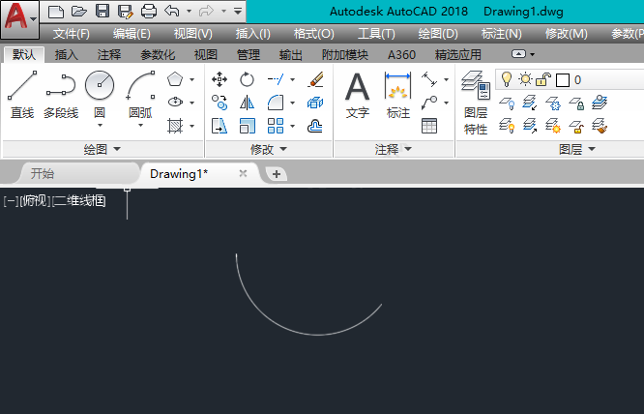Select the 文字 text tool
The image size is (644, 414).
click(358, 95)
